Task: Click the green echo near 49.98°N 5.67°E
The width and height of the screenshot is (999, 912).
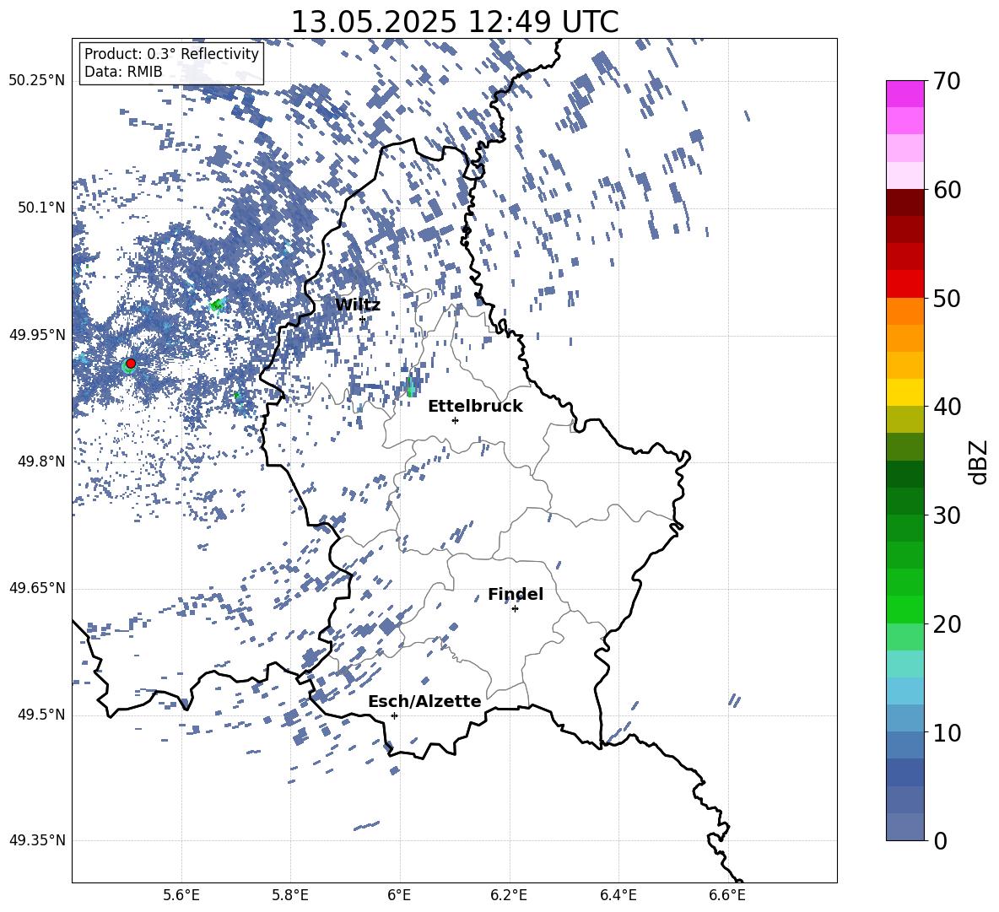Action: pyautogui.click(x=217, y=305)
